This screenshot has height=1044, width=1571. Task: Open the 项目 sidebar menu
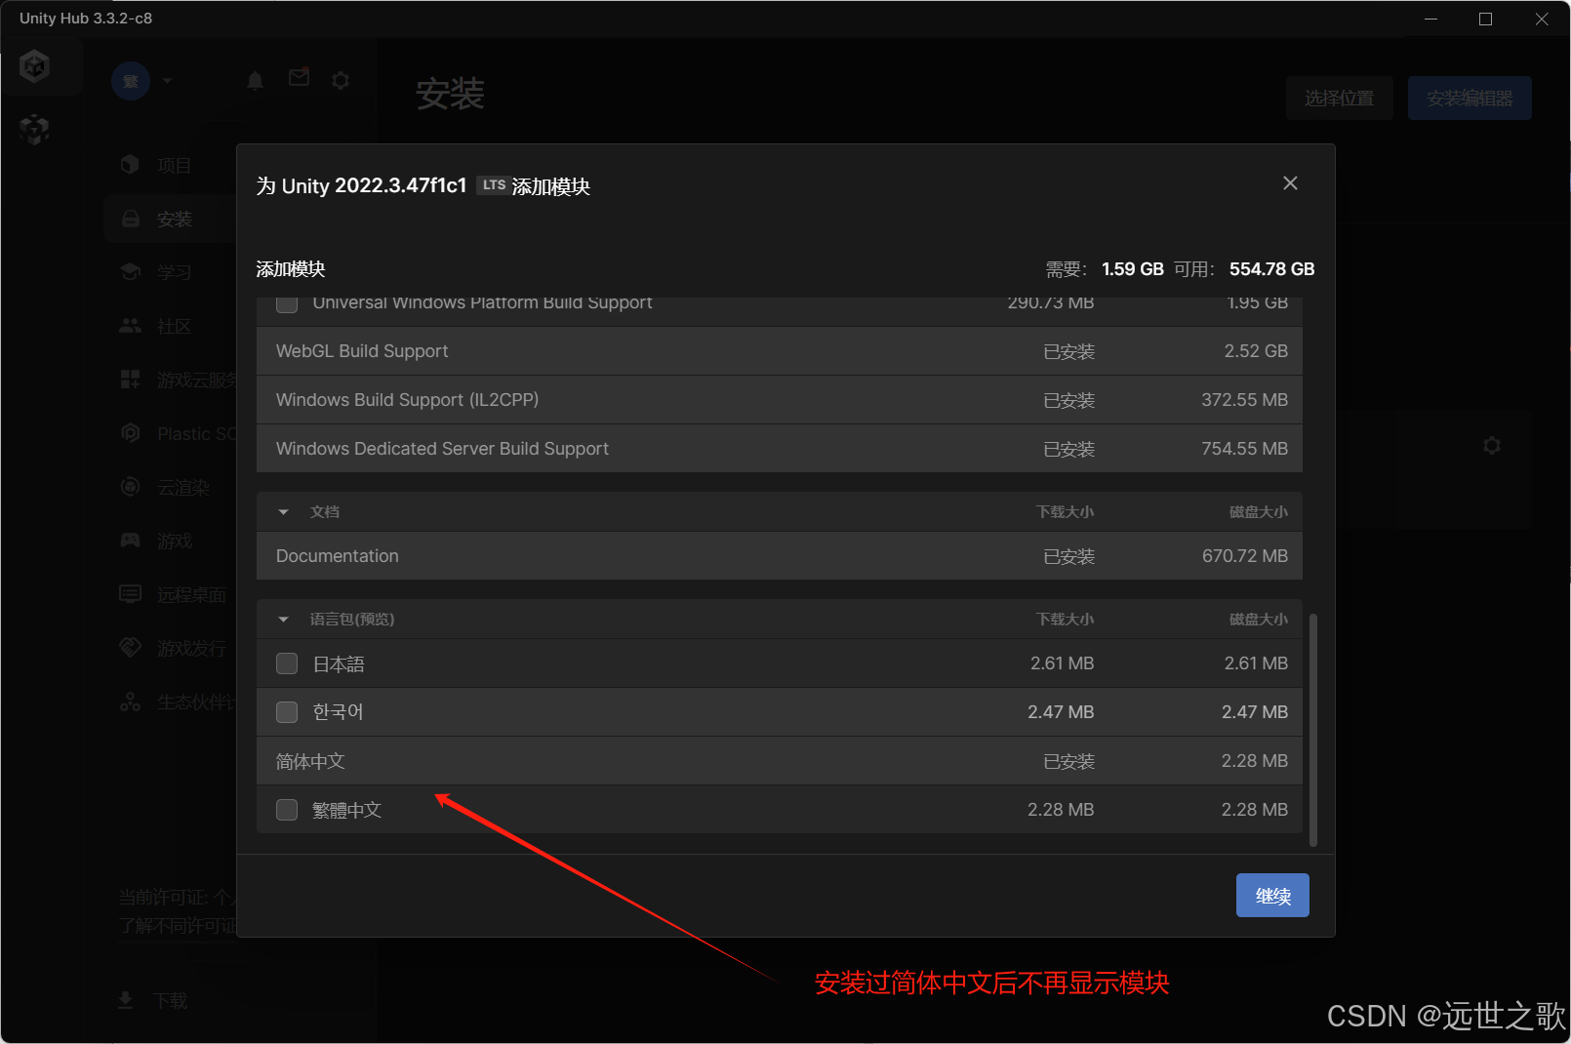(x=175, y=166)
